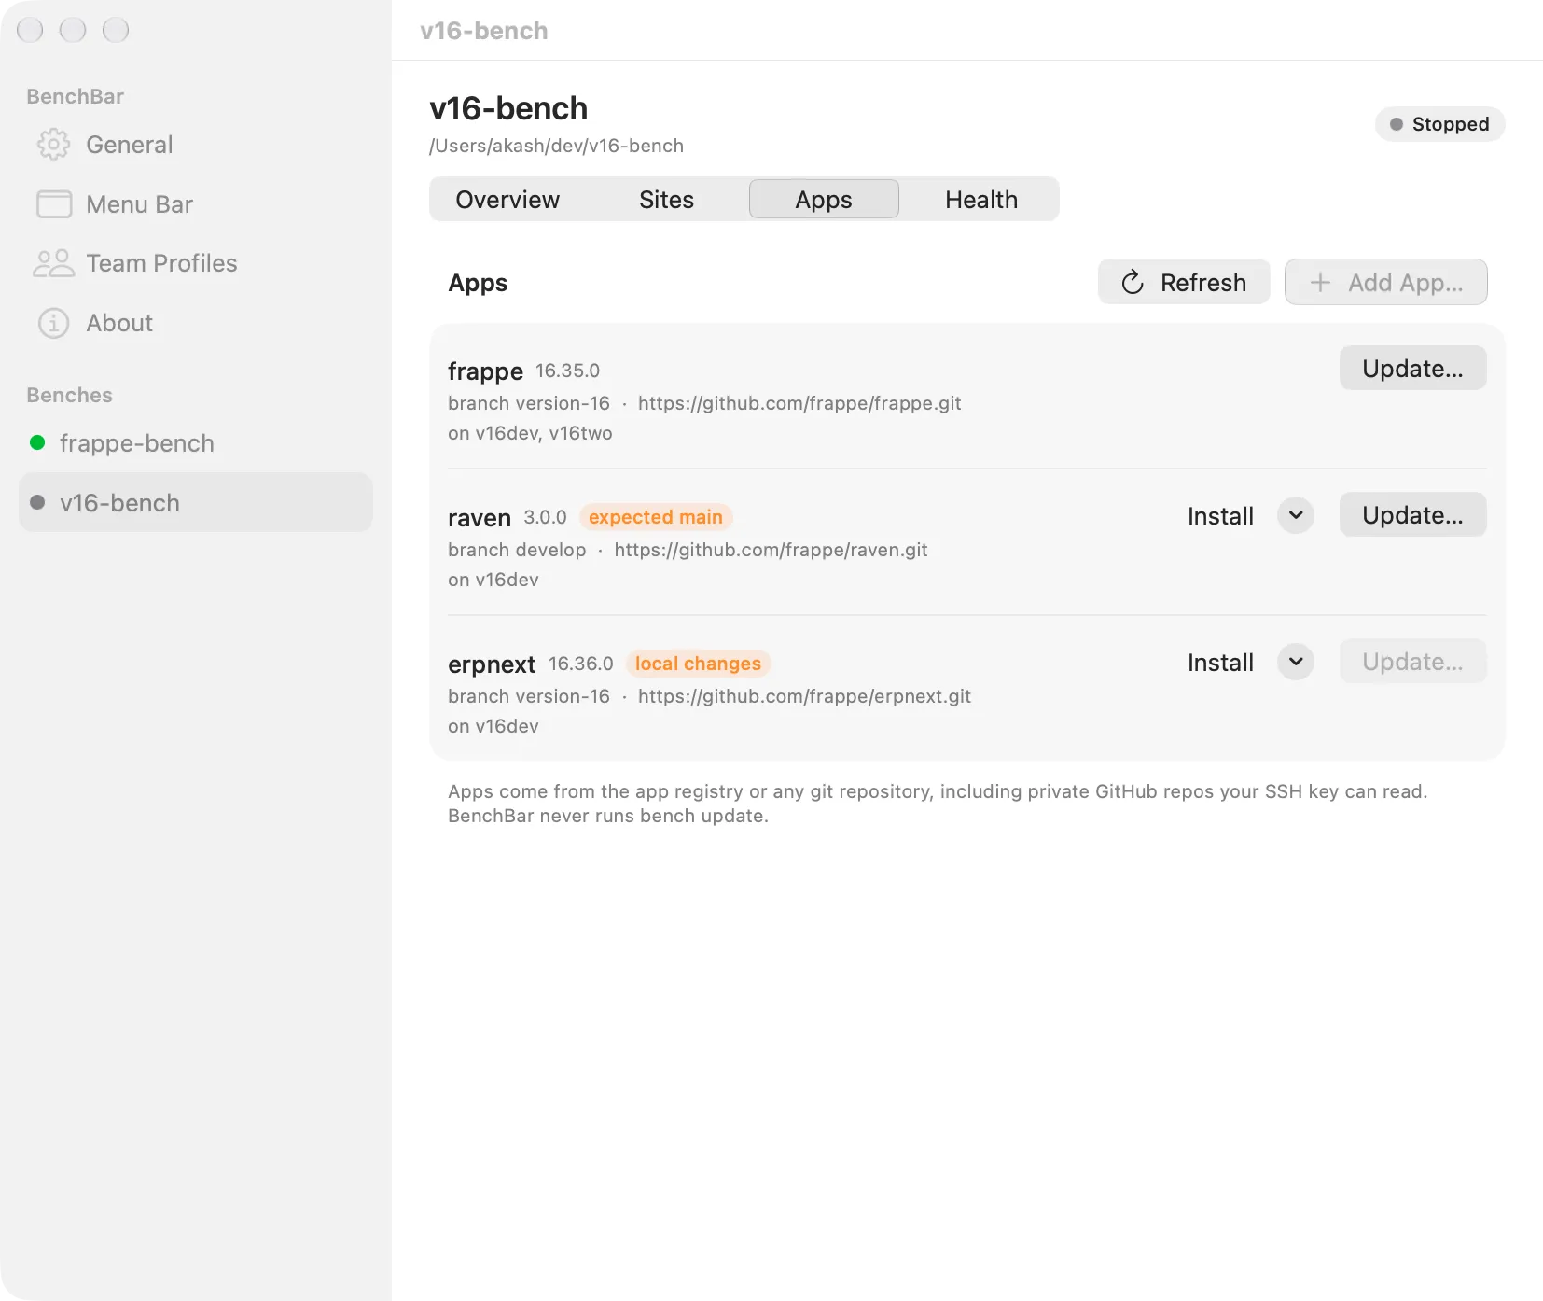Screen dimensions: 1543x1301
Task: Click the raven GitHub repository URL
Action: tap(771, 550)
